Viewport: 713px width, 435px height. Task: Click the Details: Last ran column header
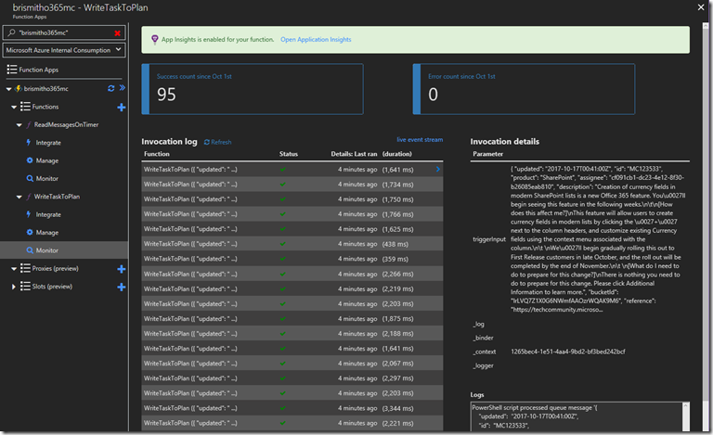[354, 154]
